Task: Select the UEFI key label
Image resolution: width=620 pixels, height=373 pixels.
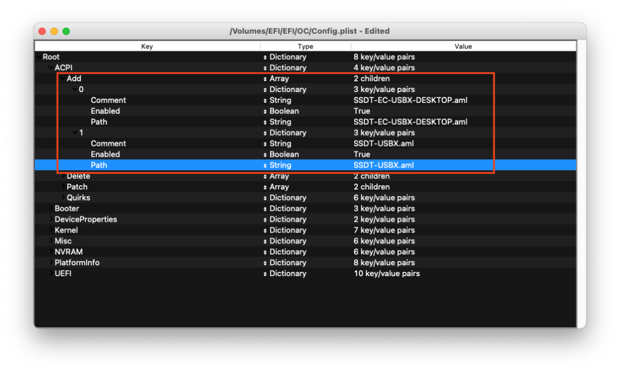Action: point(63,273)
